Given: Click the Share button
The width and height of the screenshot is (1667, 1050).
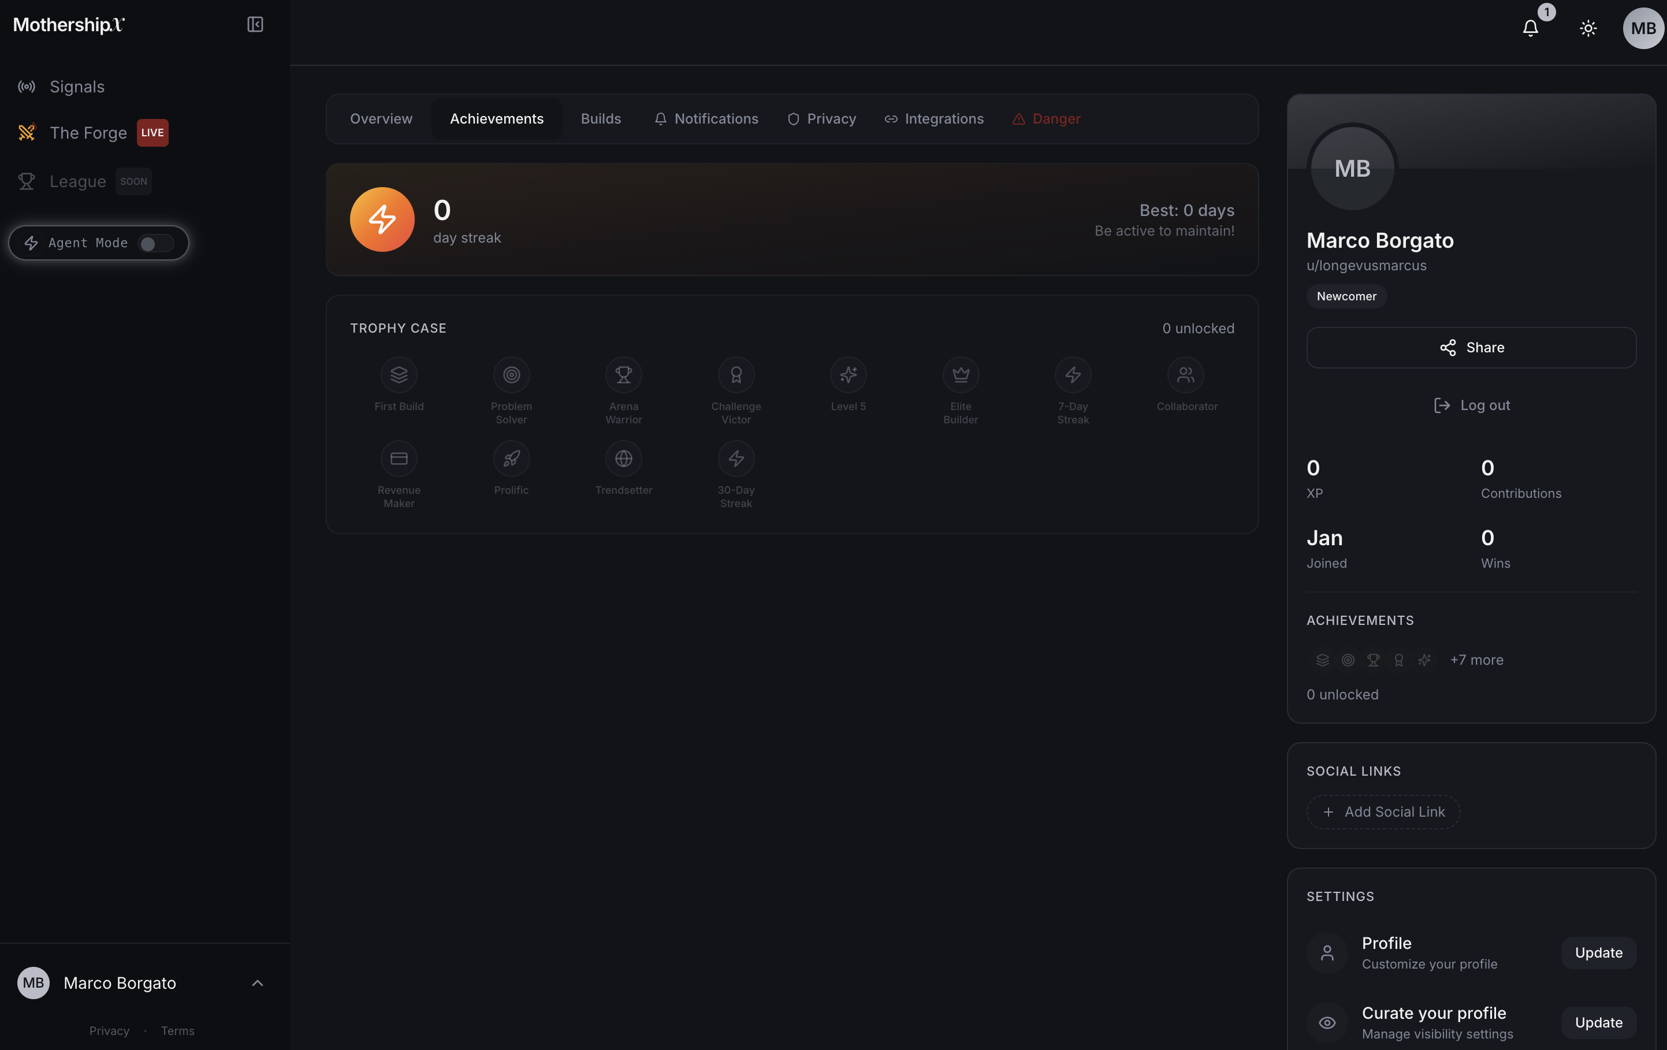Looking at the screenshot, I should pos(1471,348).
